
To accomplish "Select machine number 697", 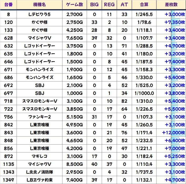I will pyautogui.click(x=8, y=93).
